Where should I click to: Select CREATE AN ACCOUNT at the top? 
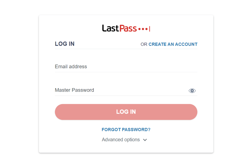[x=173, y=44]
